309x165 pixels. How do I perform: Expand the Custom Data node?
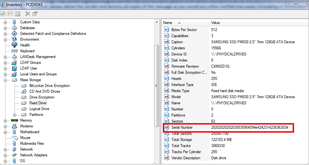tap(5, 22)
